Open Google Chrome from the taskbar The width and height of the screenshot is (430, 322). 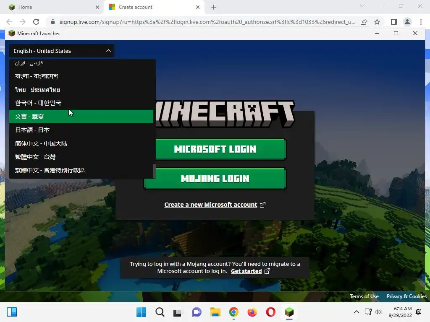(x=233, y=312)
